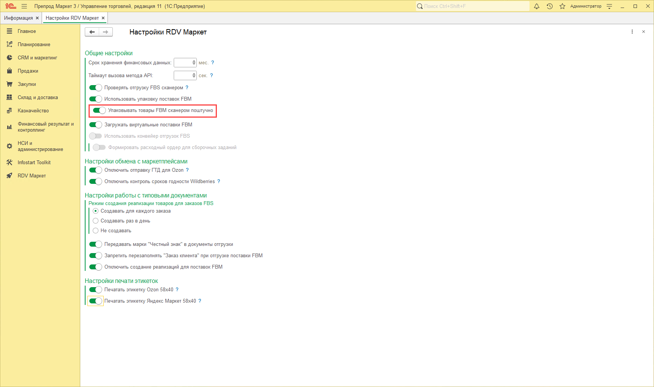Screen dimensions: 654x387
Task: Go forward with the right arrow button
Action: pos(106,32)
